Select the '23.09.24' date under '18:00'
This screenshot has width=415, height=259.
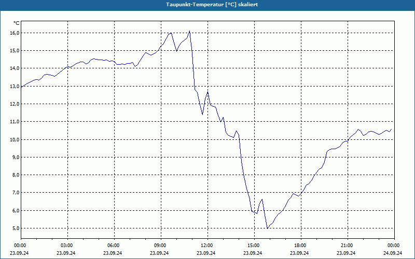[299, 253]
